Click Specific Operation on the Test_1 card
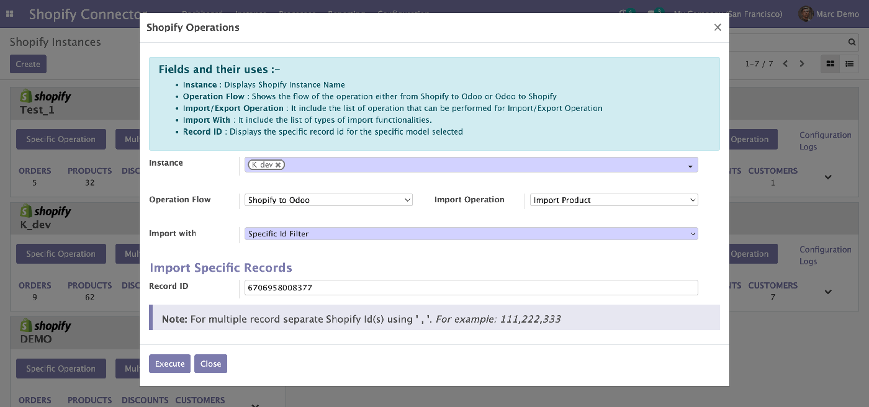This screenshot has height=407, width=869. (x=61, y=139)
